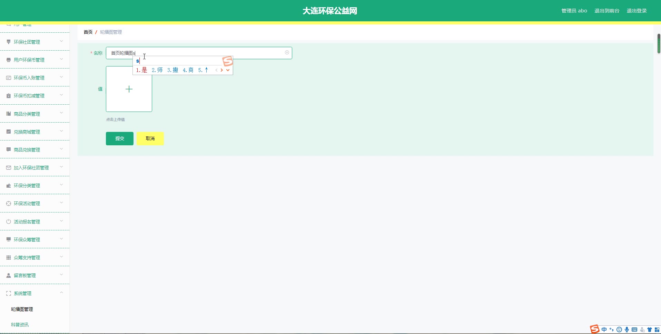Screen dimensions: 661x334
Task: Toggle Sogou punctuation mode icon
Action: (x=612, y=330)
